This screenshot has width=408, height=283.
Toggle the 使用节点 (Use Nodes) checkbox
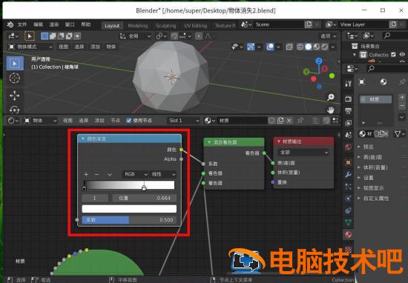(128, 121)
